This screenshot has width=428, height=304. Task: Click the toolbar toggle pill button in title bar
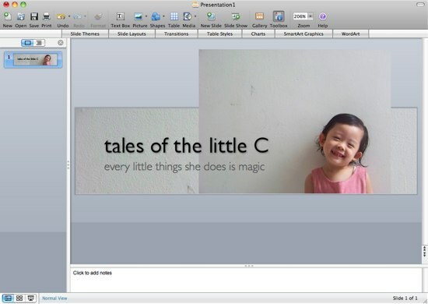420,5
